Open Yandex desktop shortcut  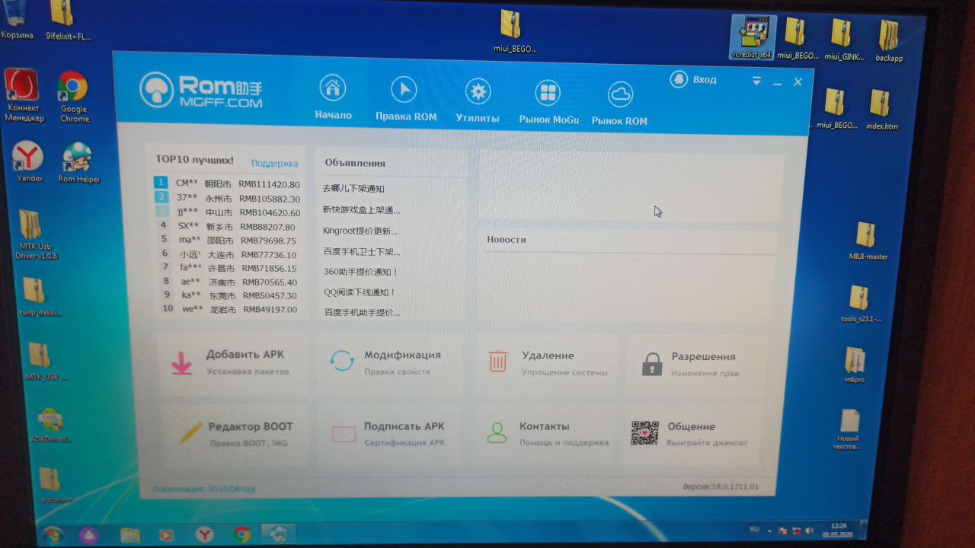point(29,161)
